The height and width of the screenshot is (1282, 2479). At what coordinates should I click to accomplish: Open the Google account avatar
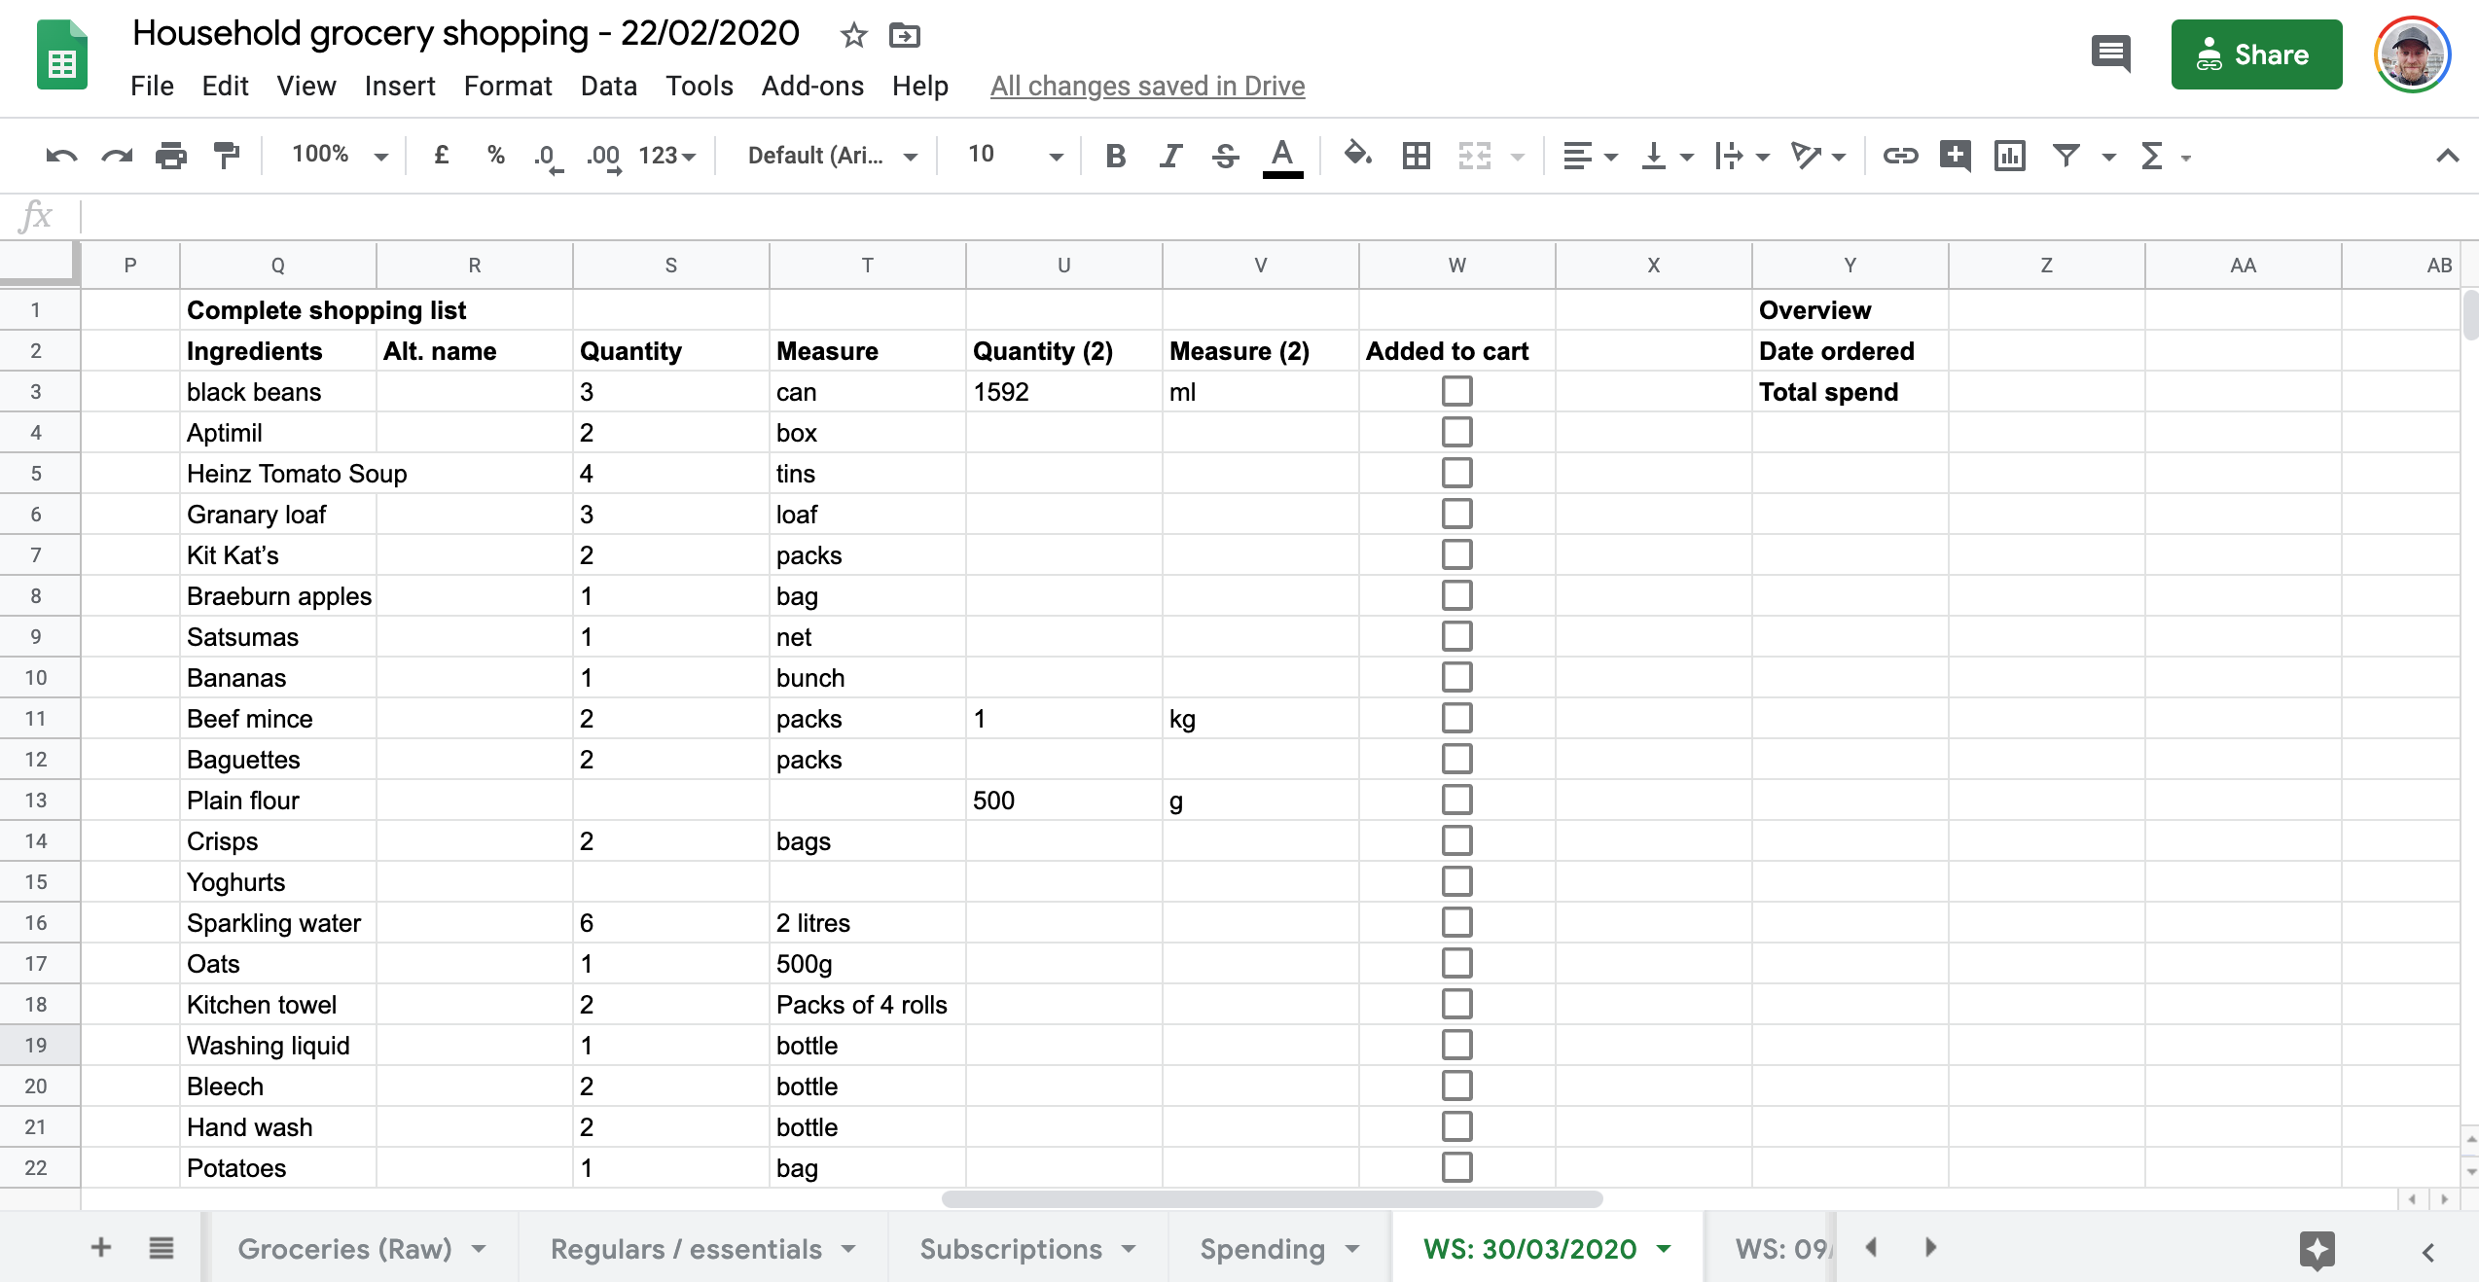[2412, 54]
